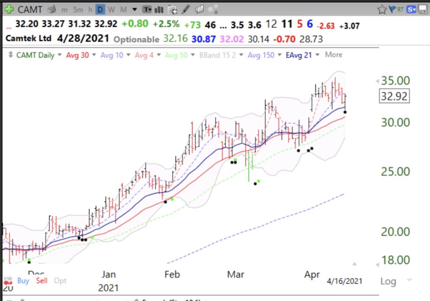Viewport: 430px width, 301px height.
Task: Click More to show additional indicators
Action: tap(333, 55)
